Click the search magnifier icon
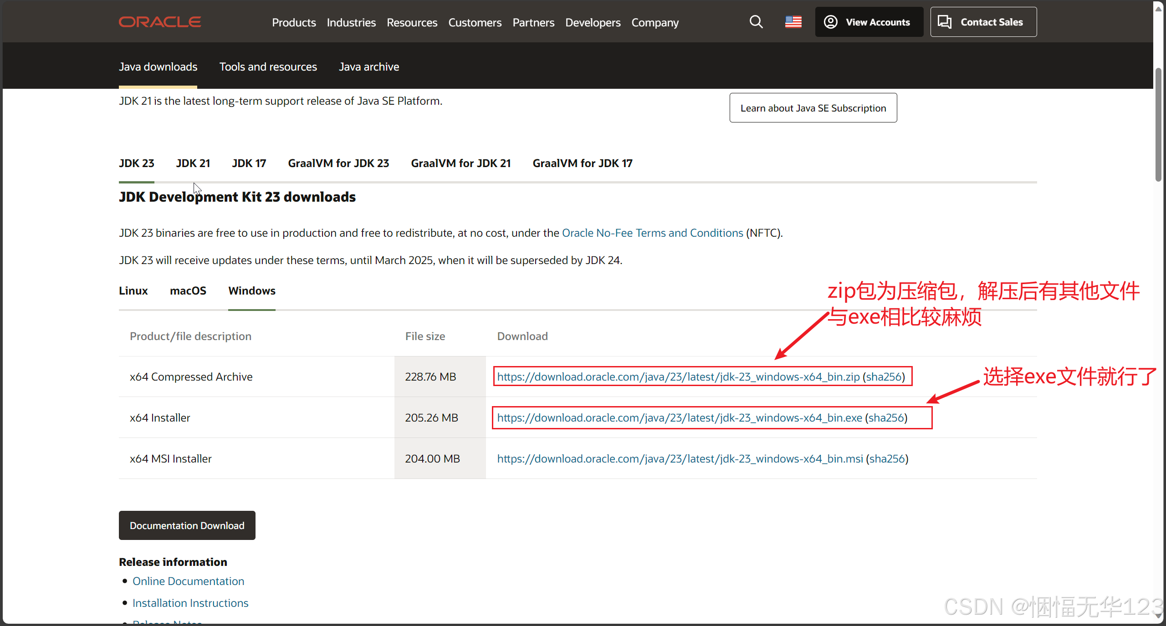 pos(756,22)
